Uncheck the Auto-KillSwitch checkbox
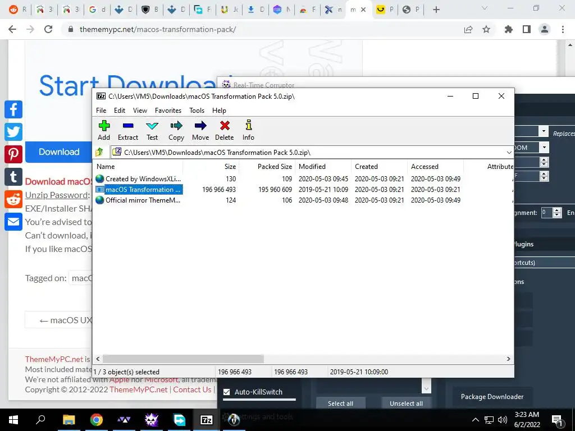The height and width of the screenshot is (431, 575). pyautogui.click(x=227, y=392)
